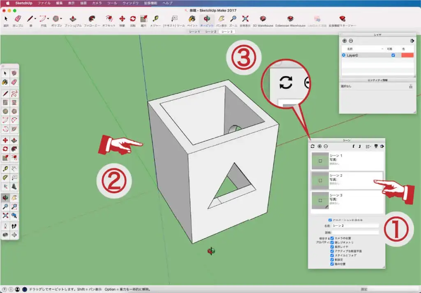421x293 pixels.
Task: Expand the Layers panel details arrow menu
Action: [412, 41]
